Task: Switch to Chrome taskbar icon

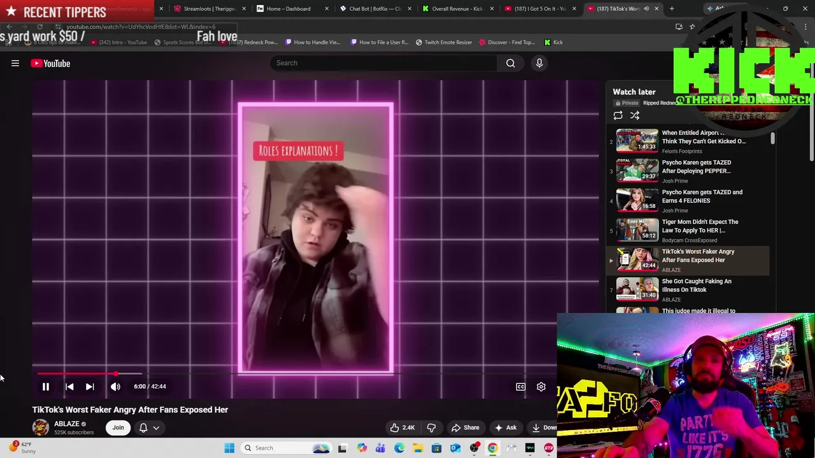Action: [493, 448]
